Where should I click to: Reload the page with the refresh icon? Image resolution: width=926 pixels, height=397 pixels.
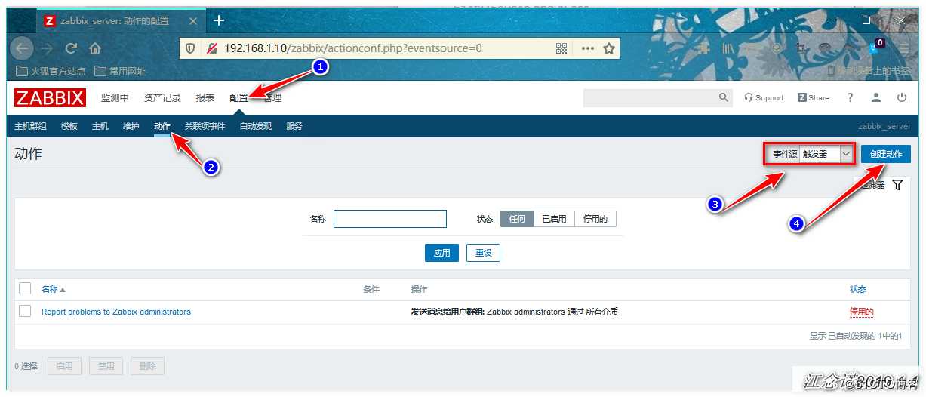pyautogui.click(x=71, y=48)
